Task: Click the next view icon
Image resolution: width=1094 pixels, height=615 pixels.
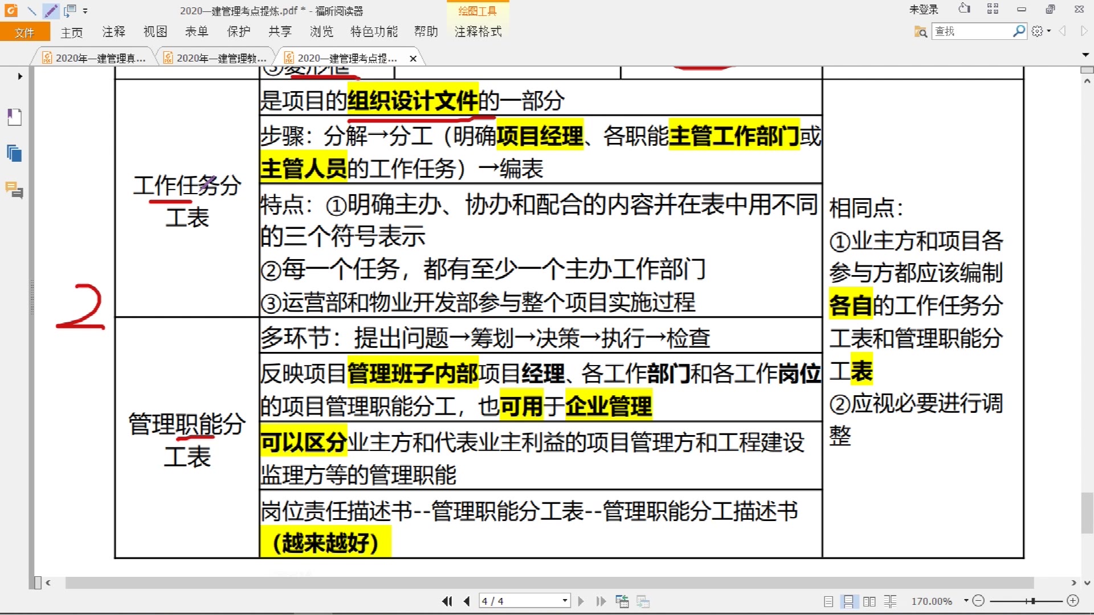Action: (643, 601)
